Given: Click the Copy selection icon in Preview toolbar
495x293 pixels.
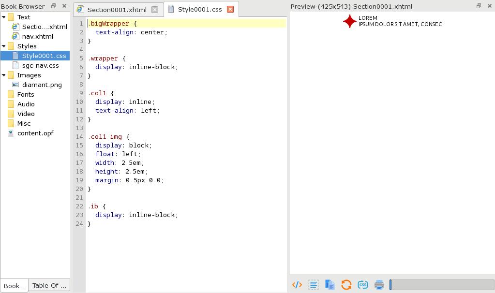Looking at the screenshot, I should pos(330,285).
